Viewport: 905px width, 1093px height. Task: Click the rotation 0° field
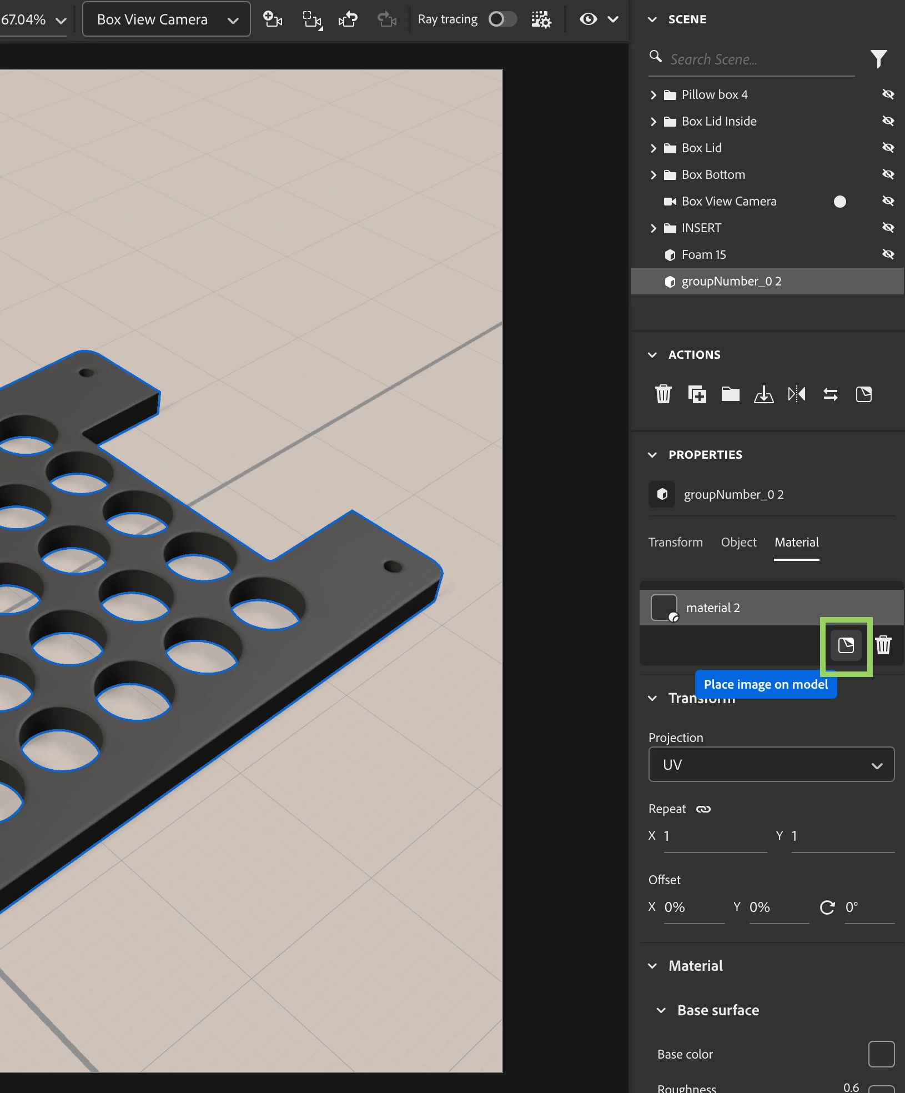pos(869,908)
